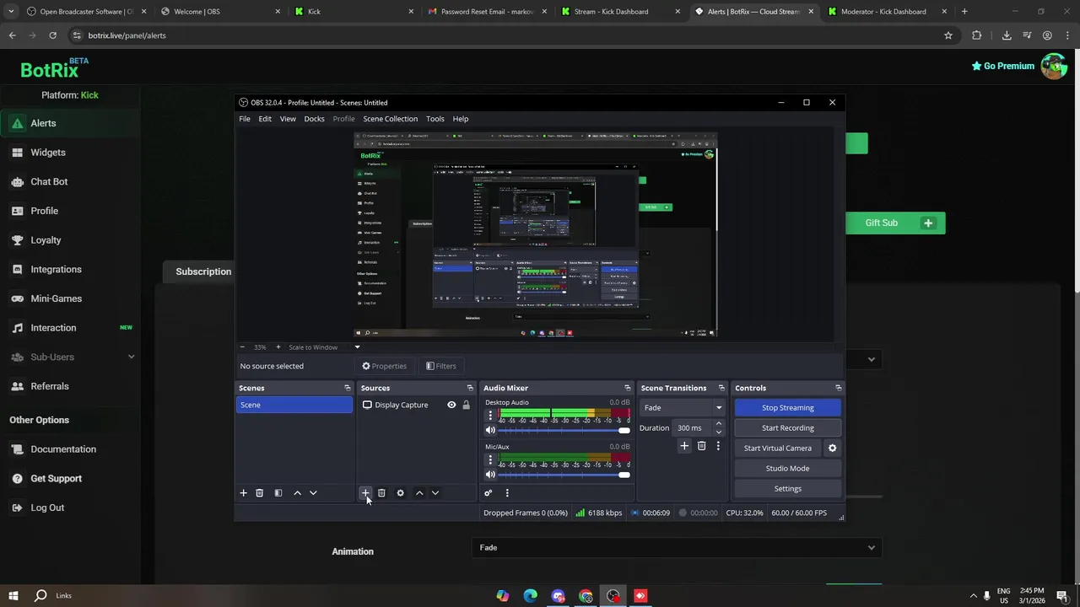Open OBS Help menu
The height and width of the screenshot is (607, 1080).
pos(460,119)
